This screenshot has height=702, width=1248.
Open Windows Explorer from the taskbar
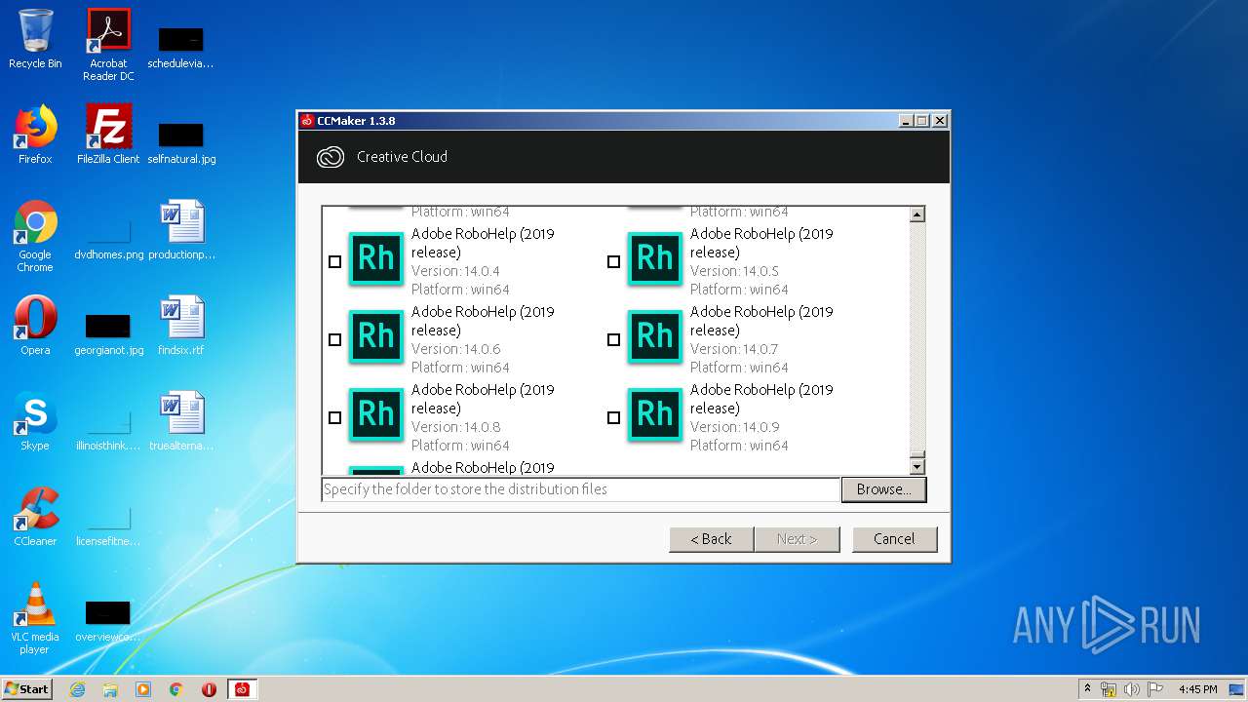[x=110, y=689]
